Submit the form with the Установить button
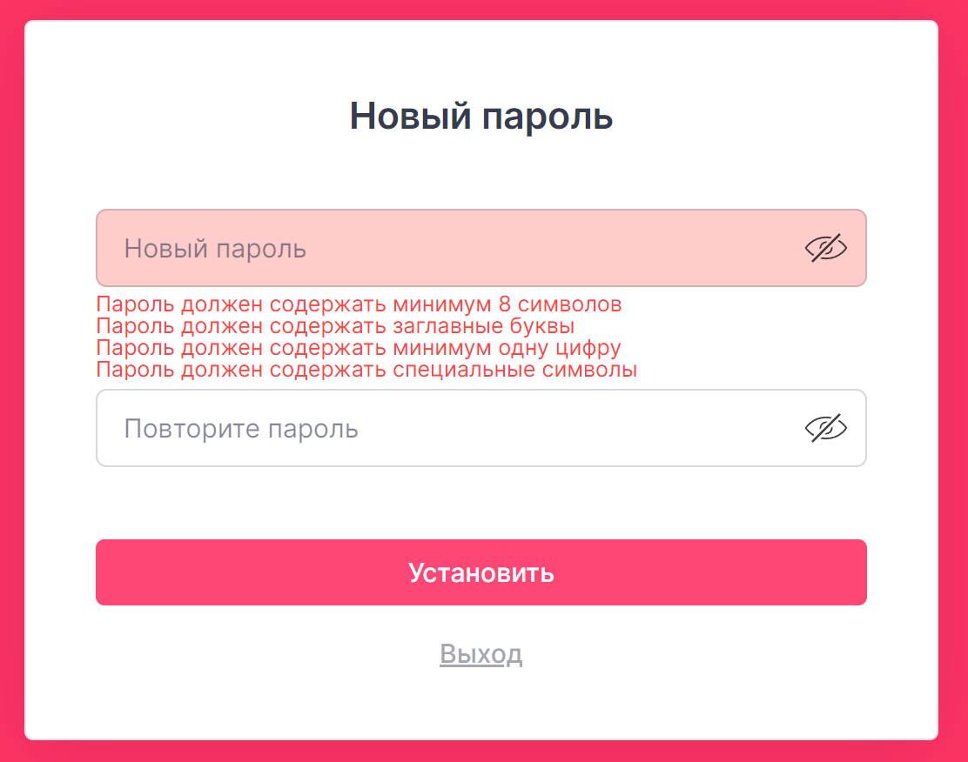 point(481,572)
